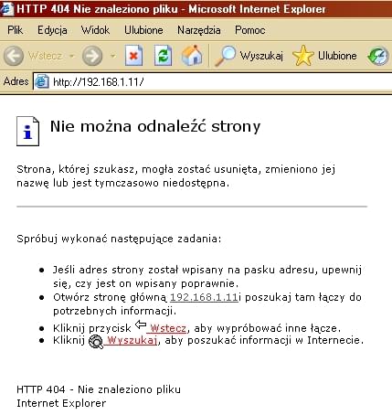Screen dimensions: 392x415
Task: Click the forward arrow navigation icon
Action: [x=92, y=56]
